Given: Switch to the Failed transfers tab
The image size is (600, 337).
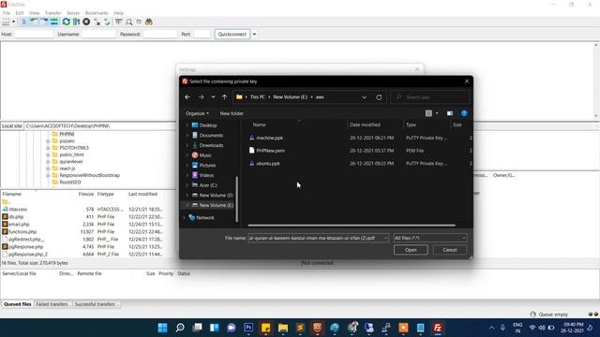Looking at the screenshot, I should coord(52,304).
